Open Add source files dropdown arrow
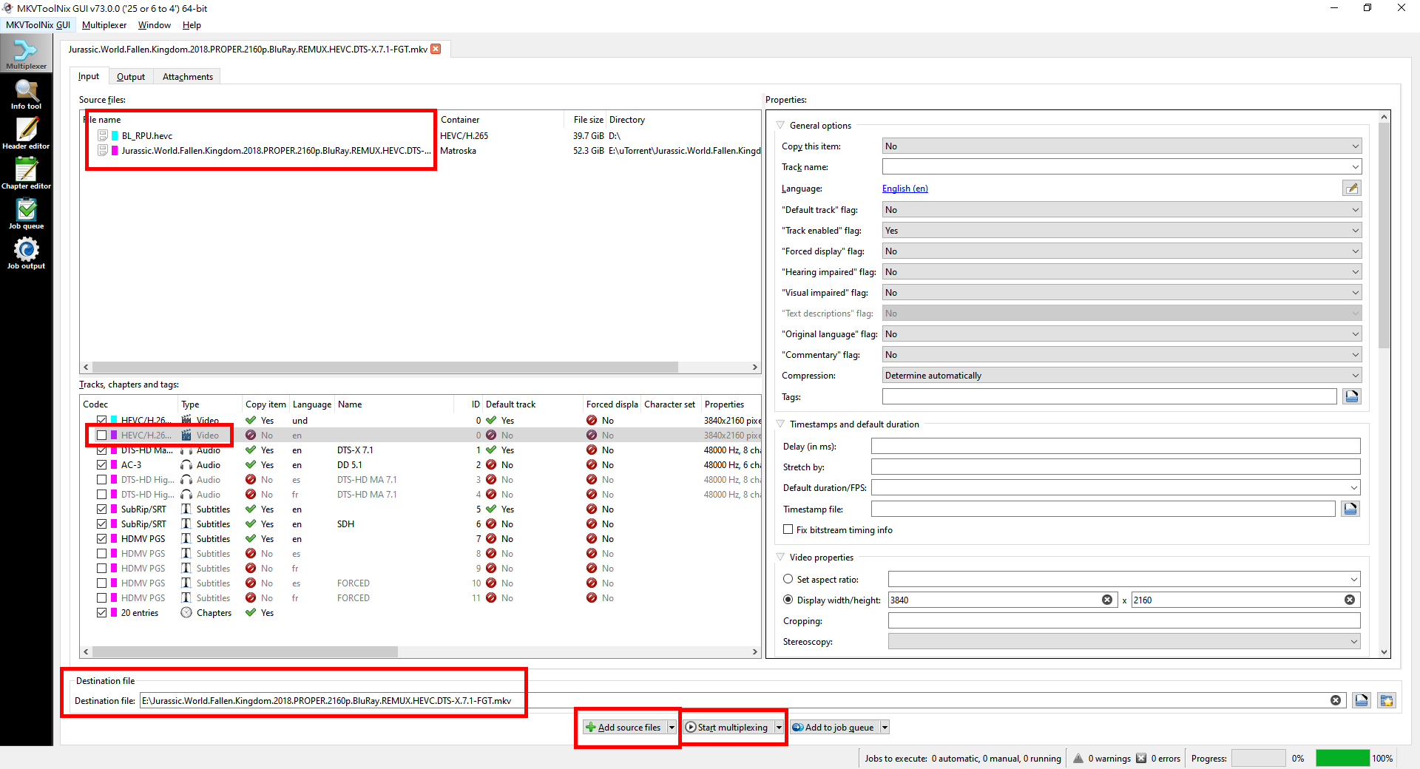This screenshot has width=1420, height=769. tap(672, 728)
